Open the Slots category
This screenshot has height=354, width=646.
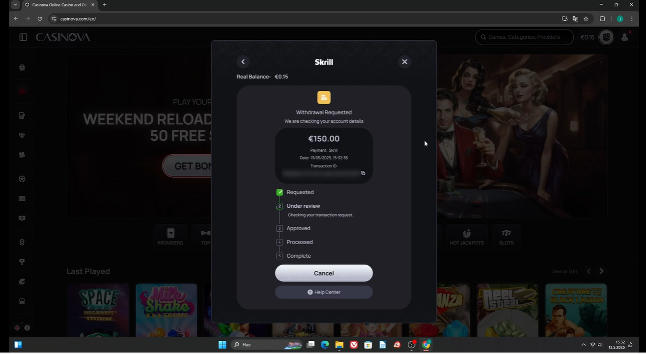pyautogui.click(x=506, y=237)
